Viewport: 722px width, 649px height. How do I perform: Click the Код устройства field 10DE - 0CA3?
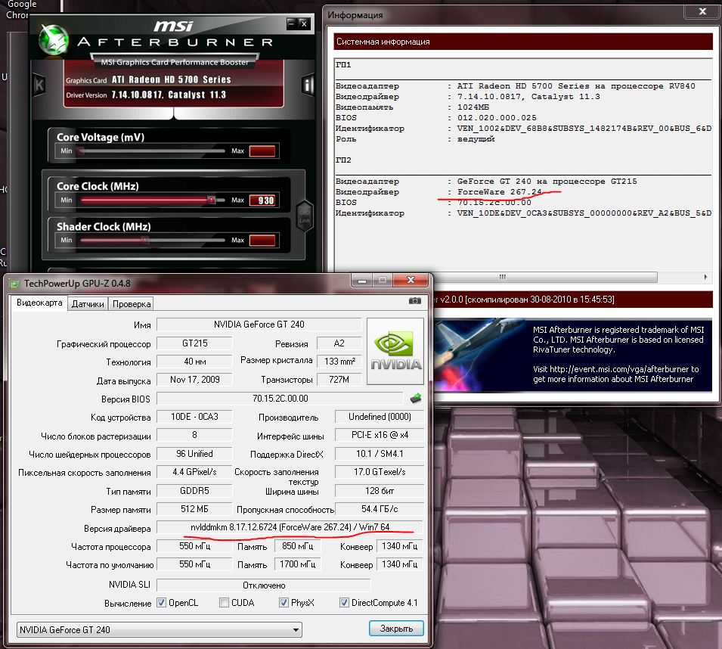(x=194, y=416)
